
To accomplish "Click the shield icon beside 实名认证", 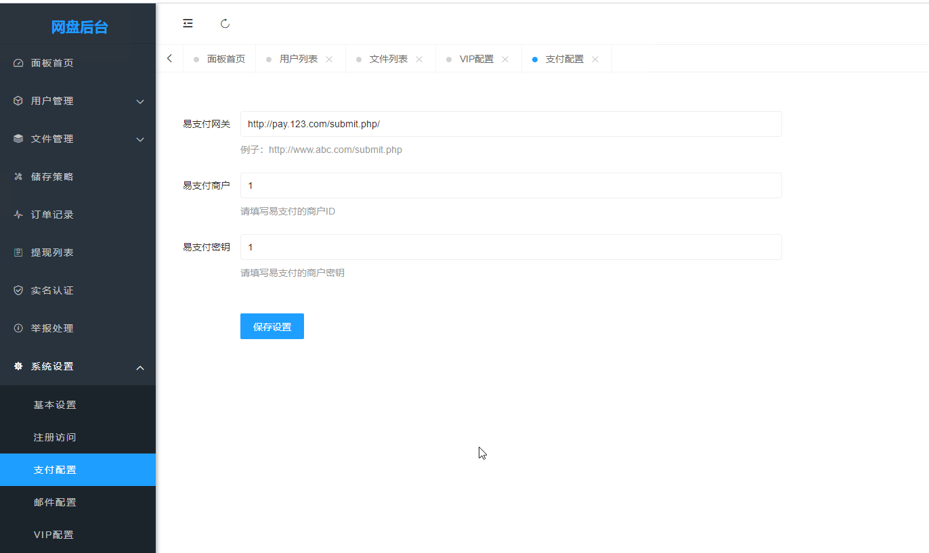I will 18,290.
